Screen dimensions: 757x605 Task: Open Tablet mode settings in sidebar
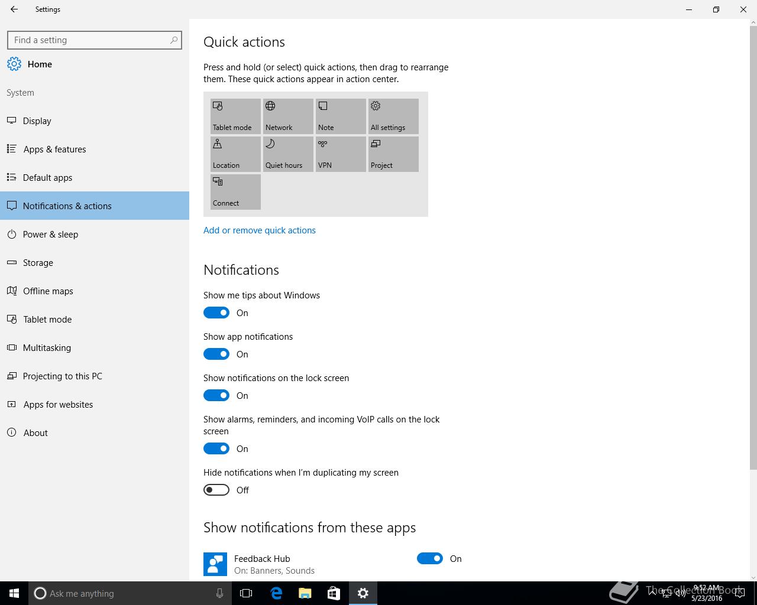coord(95,319)
